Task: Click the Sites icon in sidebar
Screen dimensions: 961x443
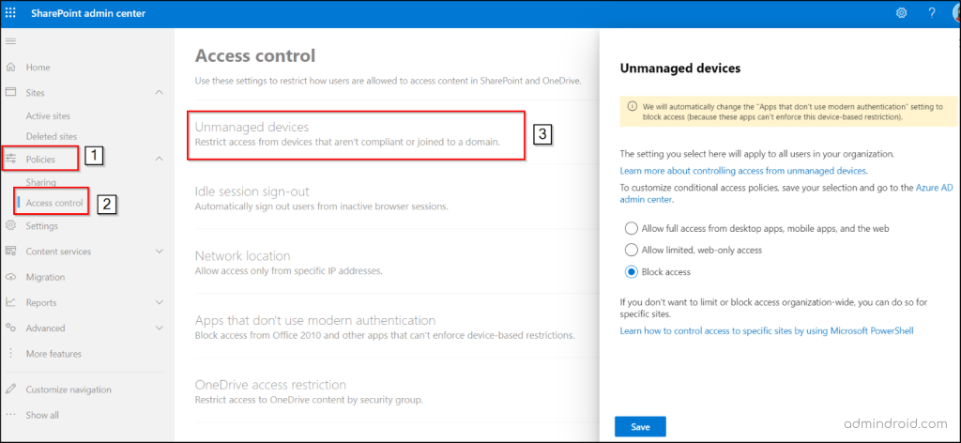Action: (x=10, y=92)
